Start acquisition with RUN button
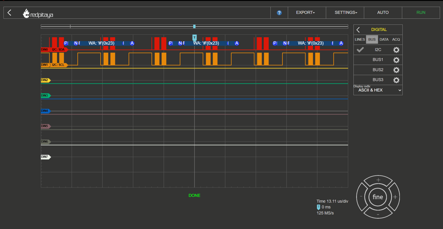 coord(421,13)
